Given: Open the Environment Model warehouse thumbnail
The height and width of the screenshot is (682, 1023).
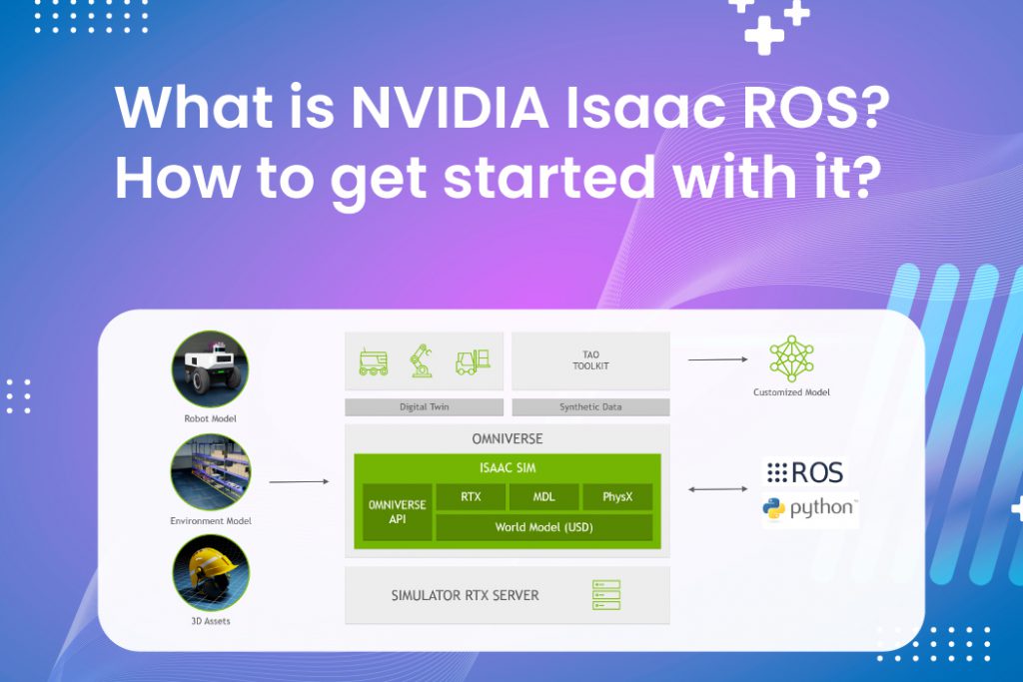Looking at the screenshot, I should pyautogui.click(x=210, y=473).
